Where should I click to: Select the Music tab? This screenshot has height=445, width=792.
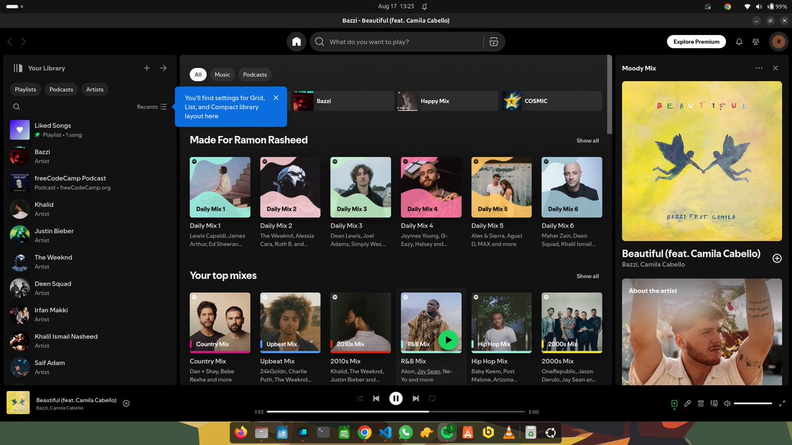click(x=222, y=74)
